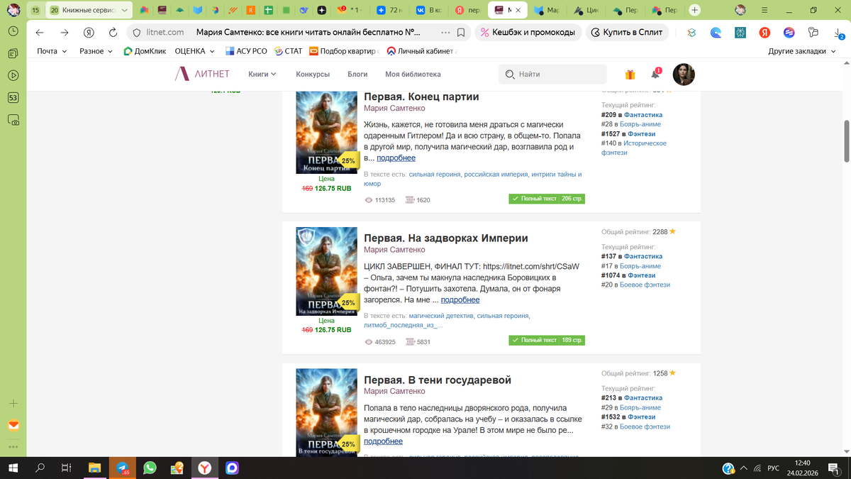The image size is (851, 479).
Task: Click tag российская империя
Action: [496, 174]
